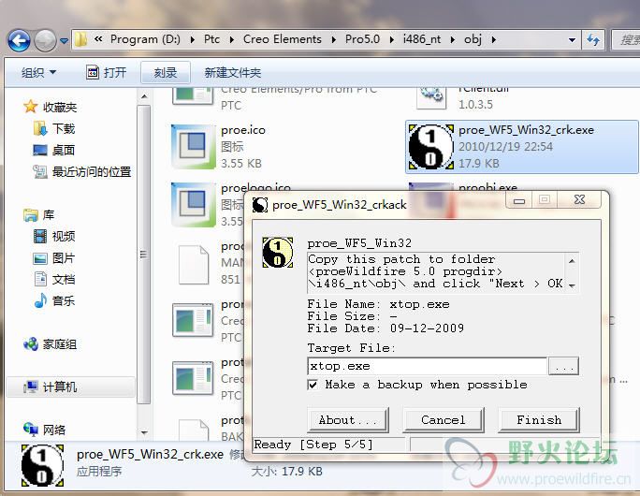Screen dimensions: 640x496
Task: Select obj in the address path
Action: coord(473,39)
